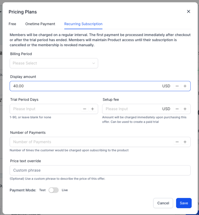Decrement Number of Payments

coord(177,142)
